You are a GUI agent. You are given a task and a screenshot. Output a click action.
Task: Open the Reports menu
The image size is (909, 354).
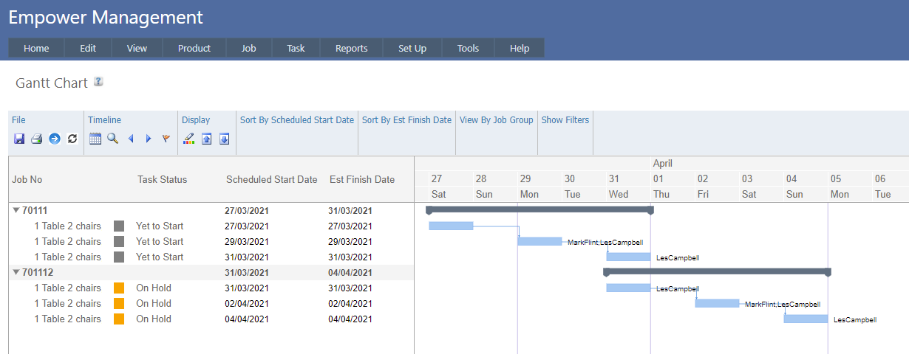[x=351, y=48]
